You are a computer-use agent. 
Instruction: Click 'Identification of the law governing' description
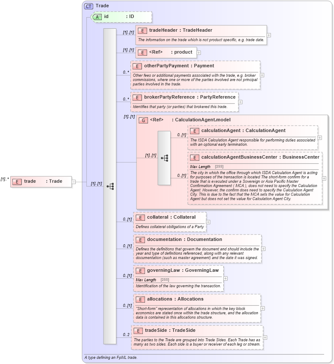(178, 286)
